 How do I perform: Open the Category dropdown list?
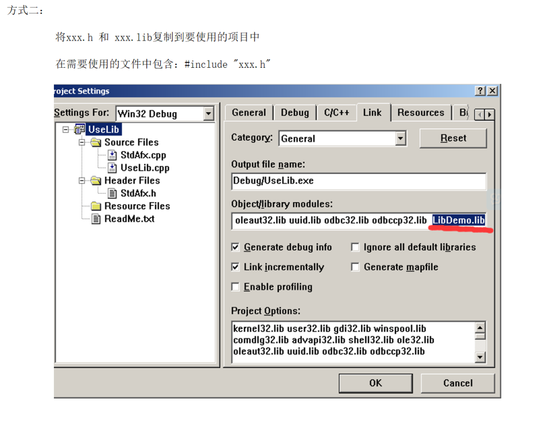coord(401,138)
